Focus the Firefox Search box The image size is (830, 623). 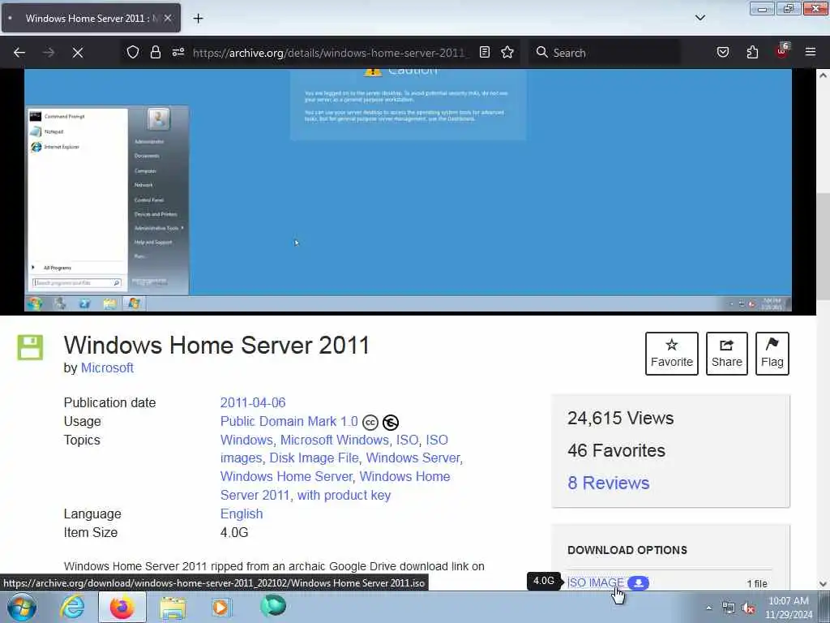[x=606, y=53]
